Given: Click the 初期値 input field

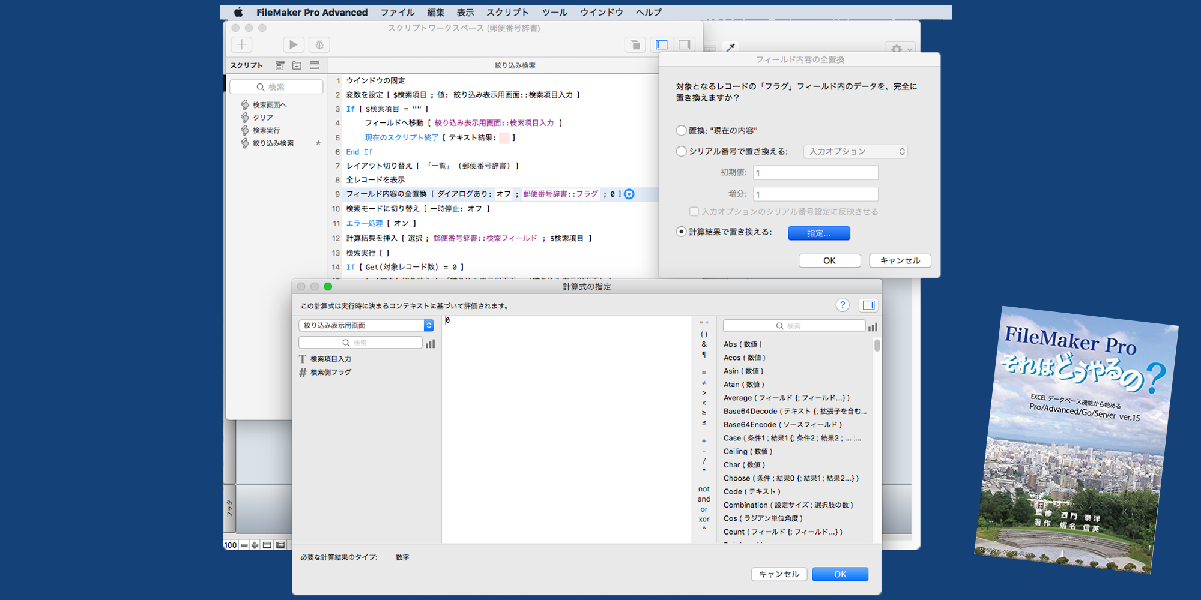Looking at the screenshot, I should (x=815, y=173).
